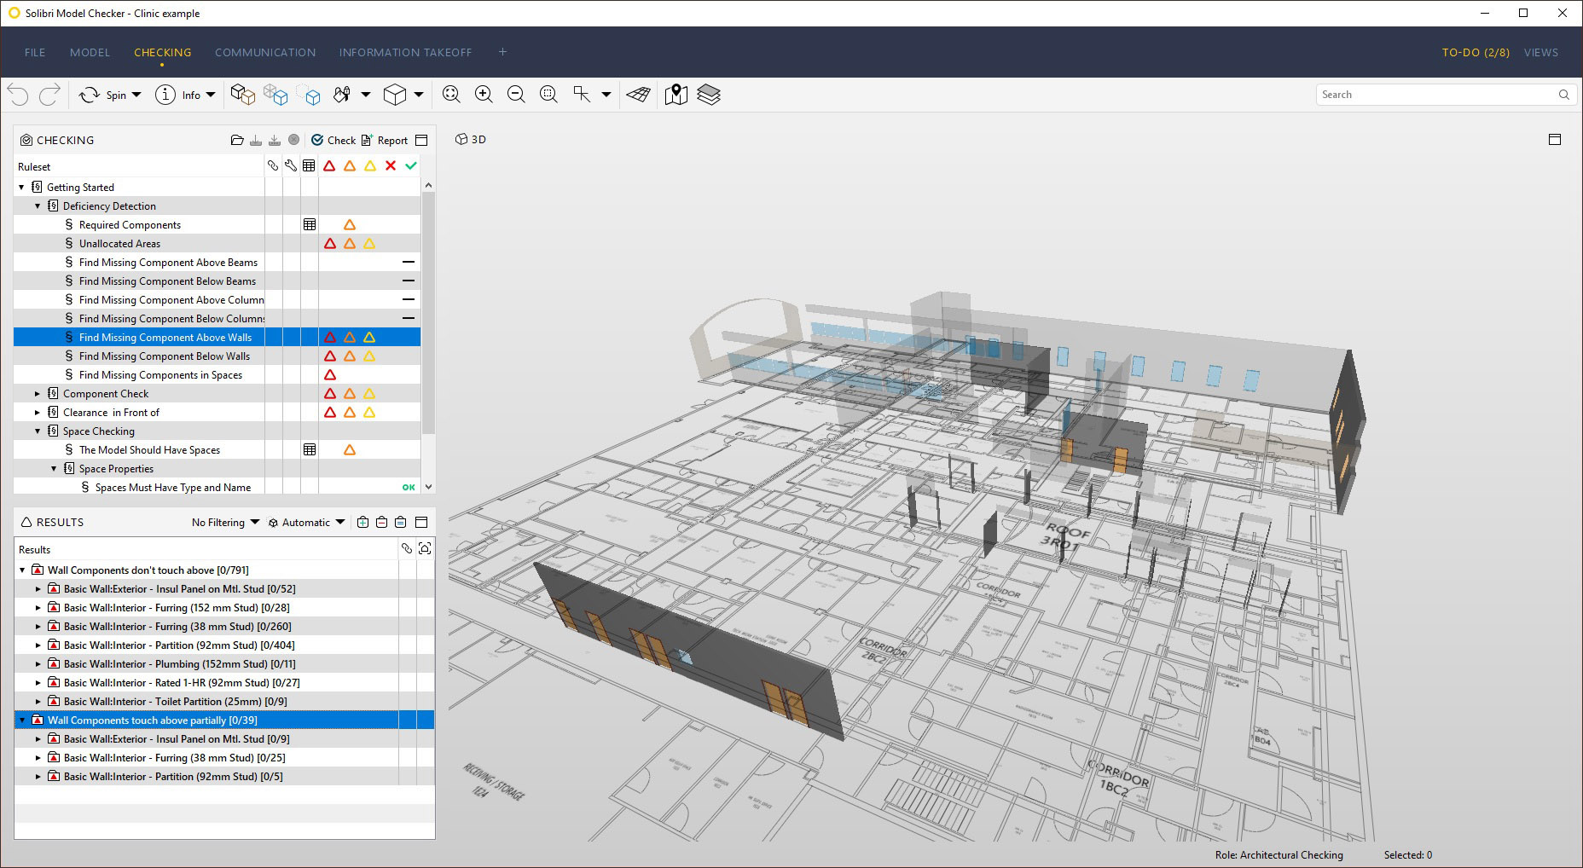The image size is (1583, 868).
Task: Select Wall Components don't touch above result
Action: (x=148, y=570)
